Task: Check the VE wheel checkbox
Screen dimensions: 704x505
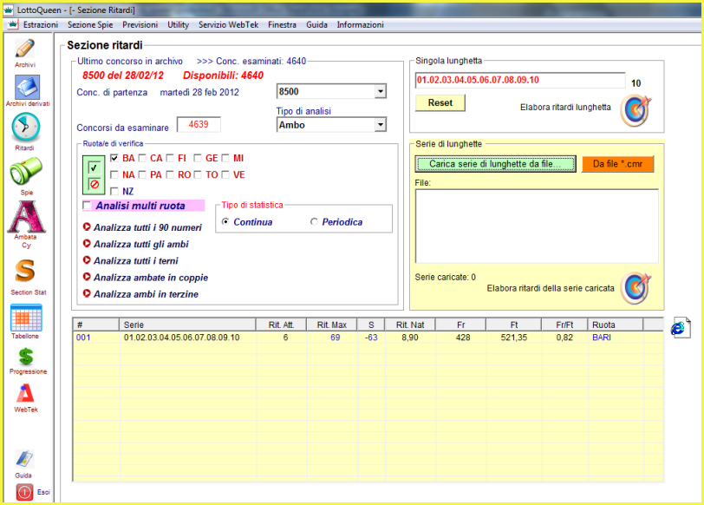Action: pyautogui.click(x=225, y=174)
